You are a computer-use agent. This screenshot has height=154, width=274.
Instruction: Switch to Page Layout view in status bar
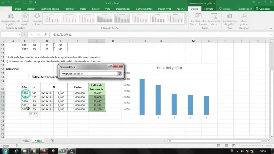tap(226, 146)
